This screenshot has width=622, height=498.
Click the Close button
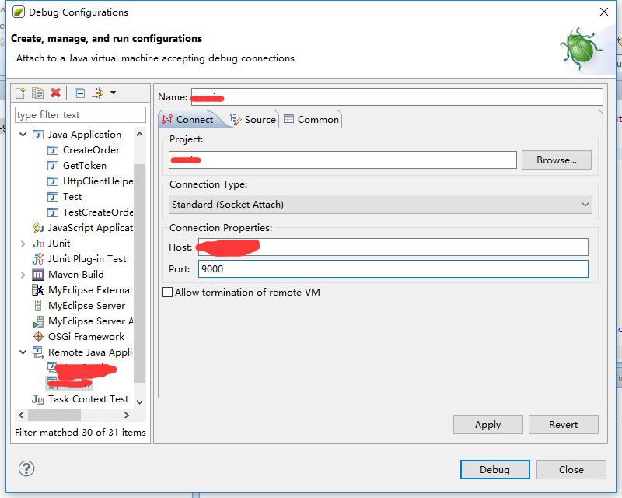tap(571, 469)
